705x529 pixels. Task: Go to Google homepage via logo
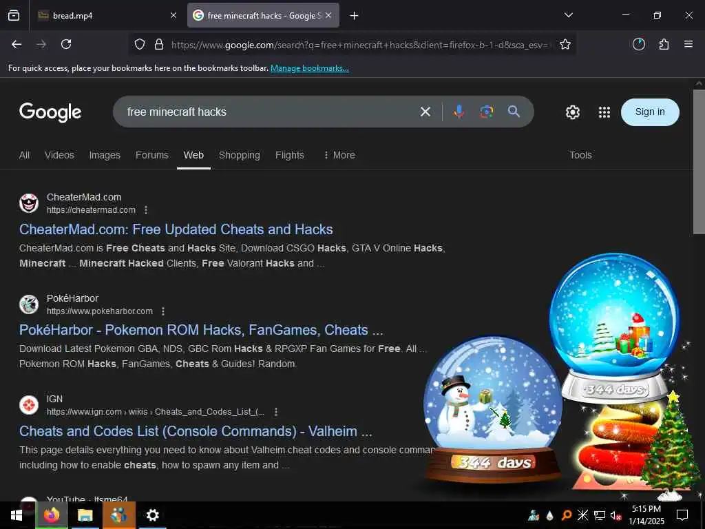[50, 112]
